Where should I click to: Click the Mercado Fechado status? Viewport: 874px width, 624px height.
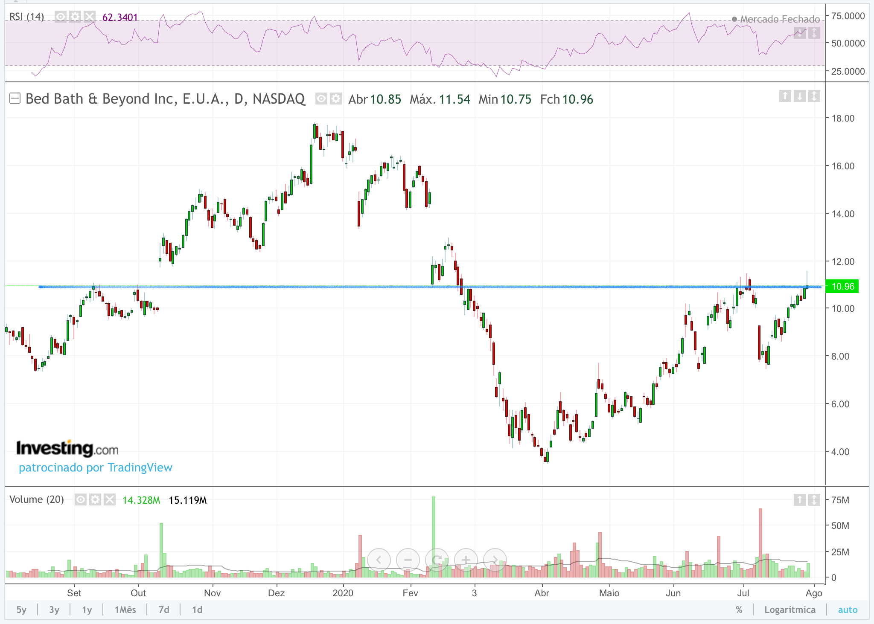pos(776,19)
